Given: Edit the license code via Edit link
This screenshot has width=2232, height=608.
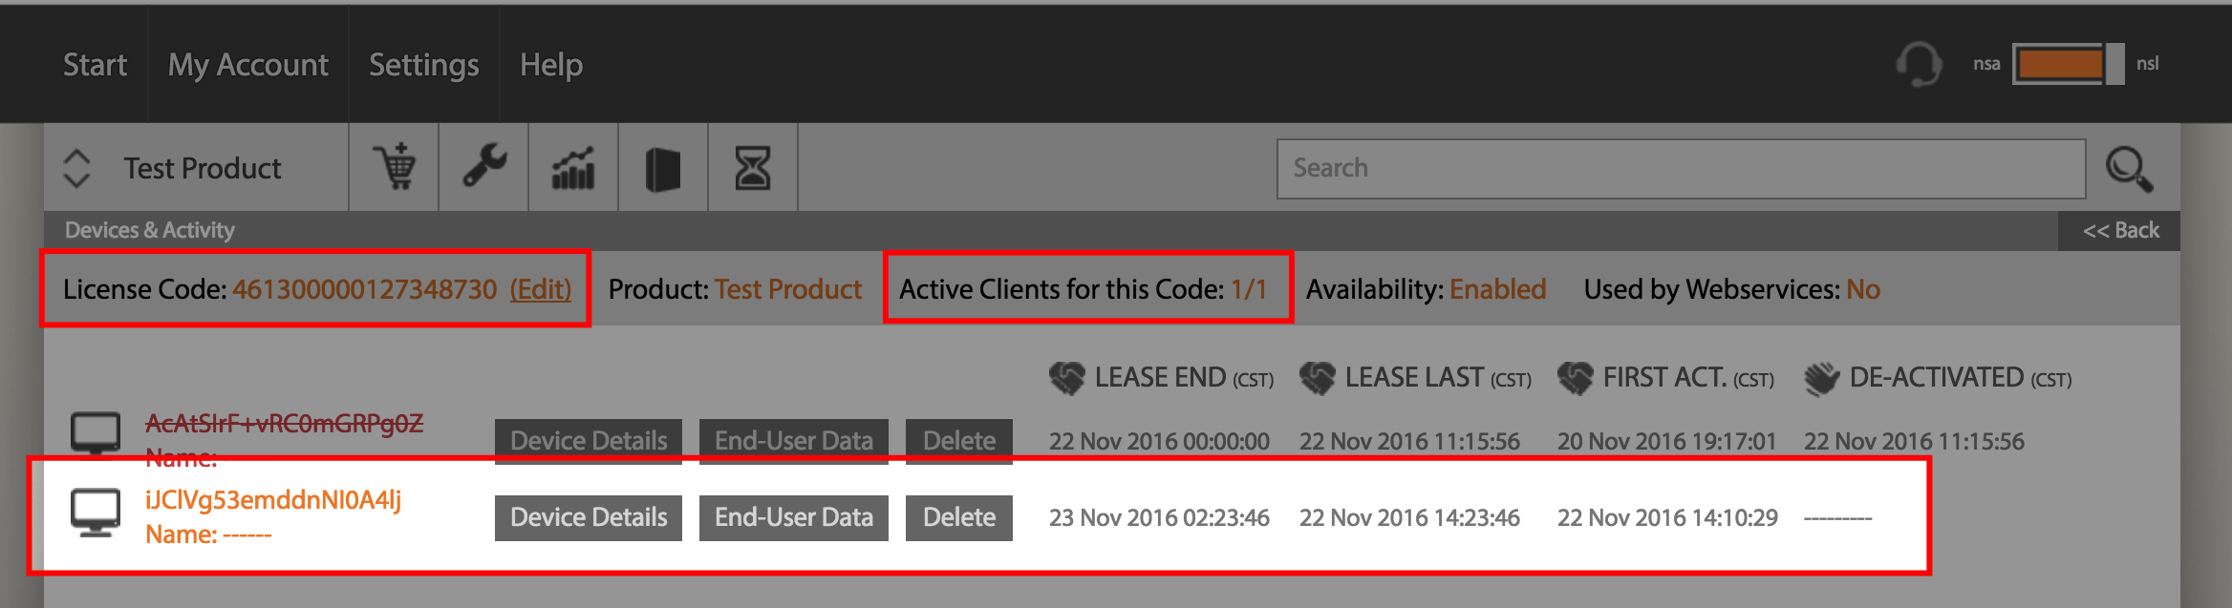Looking at the screenshot, I should point(541,289).
